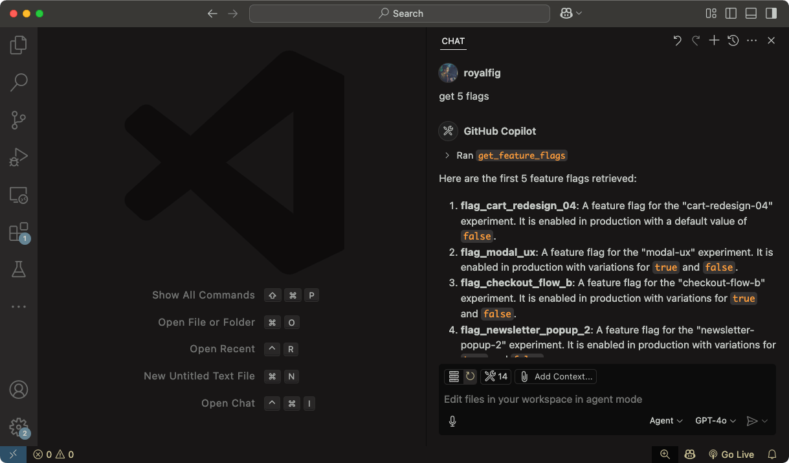This screenshot has height=463, width=789.
Task: Open the Copilot status icon in status bar
Action: (691, 455)
